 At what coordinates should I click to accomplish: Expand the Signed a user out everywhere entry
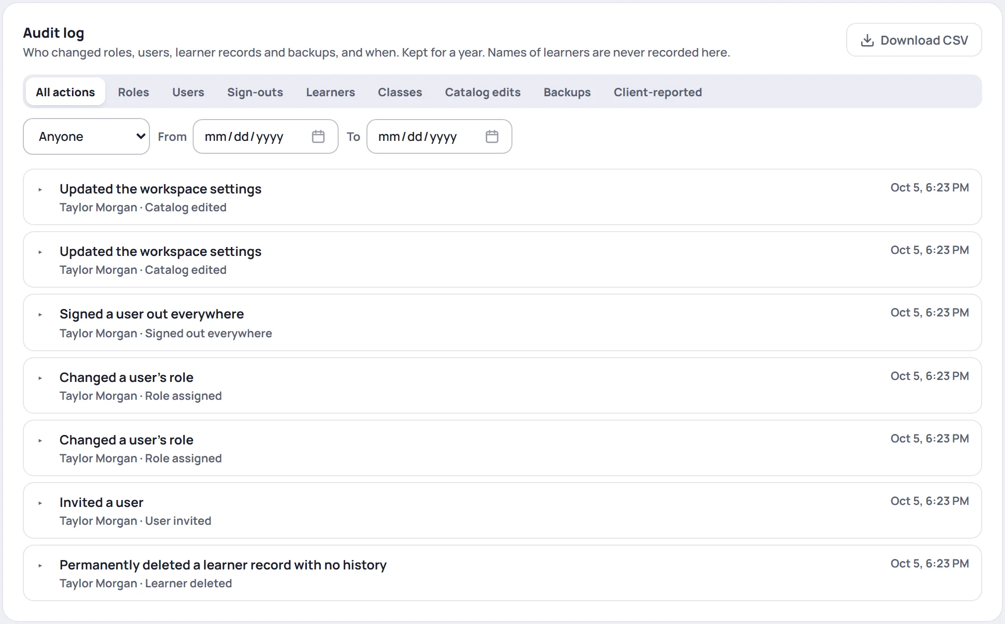click(x=40, y=314)
